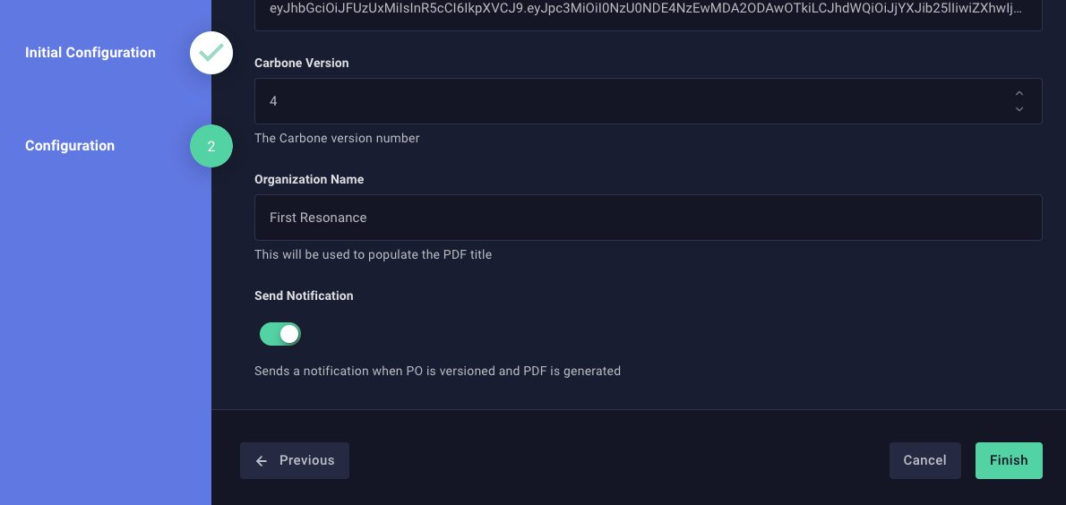Click the green Finish button
Image resolution: width=1066 pixels, height=505 pixels.
[1009, 460]
